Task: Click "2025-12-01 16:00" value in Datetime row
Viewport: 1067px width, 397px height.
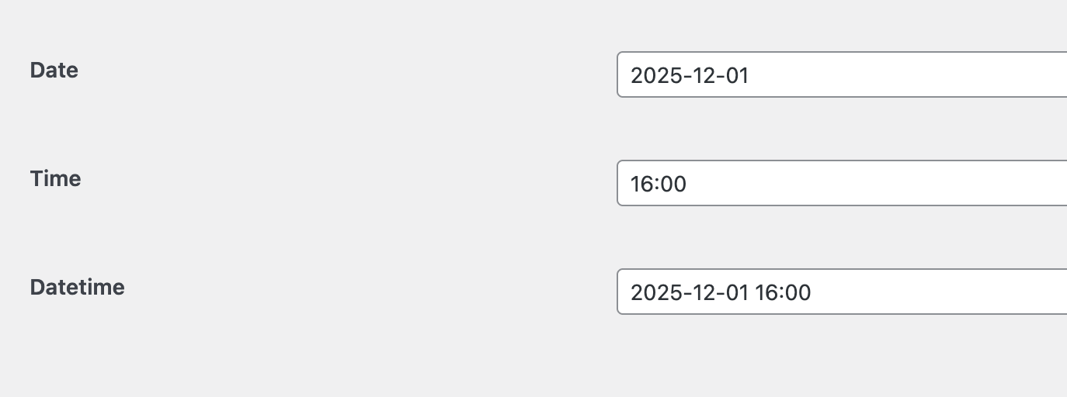Action: coord(721,292)
